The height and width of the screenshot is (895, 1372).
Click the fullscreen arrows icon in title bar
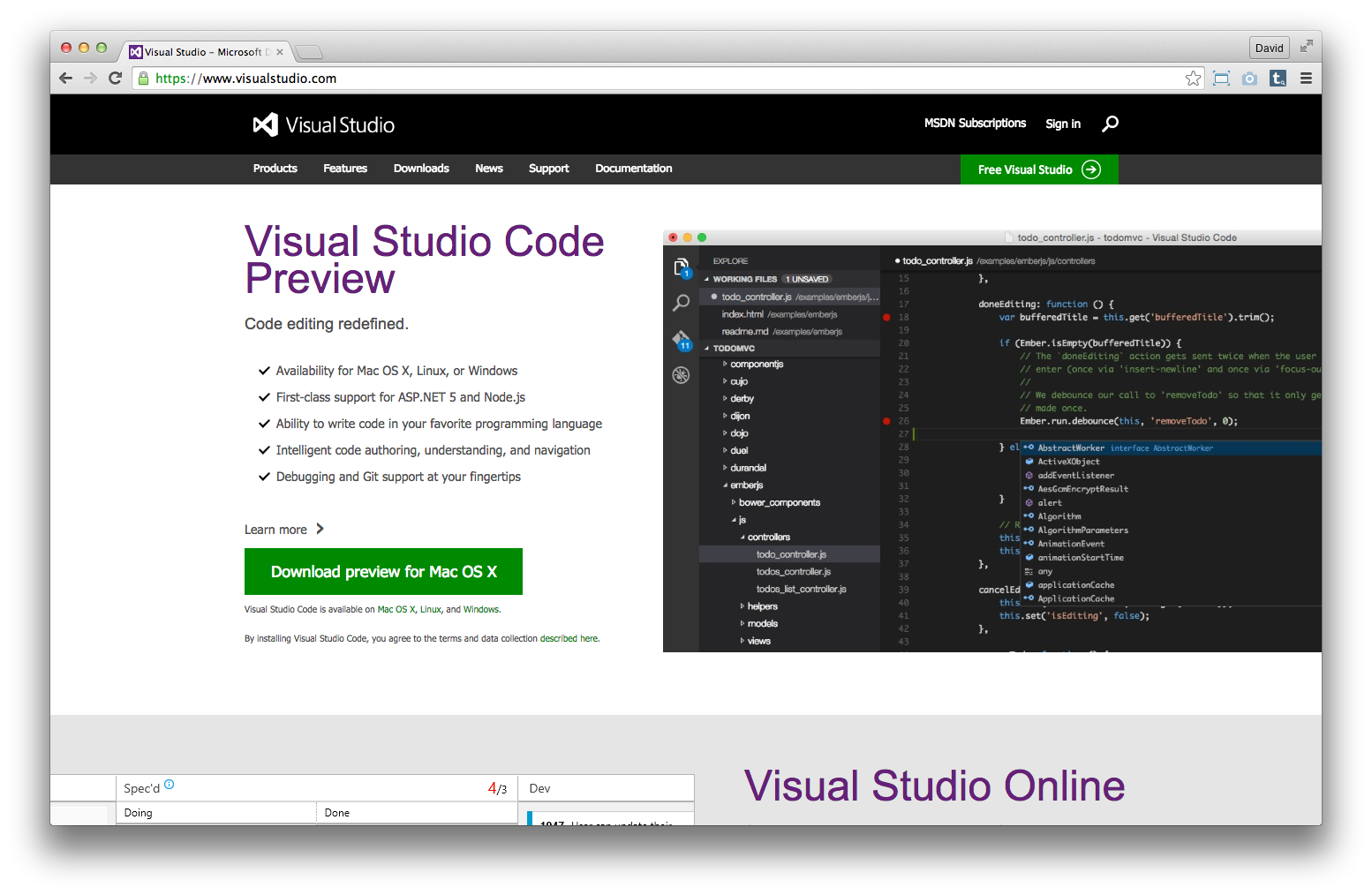pos(1306,47)
